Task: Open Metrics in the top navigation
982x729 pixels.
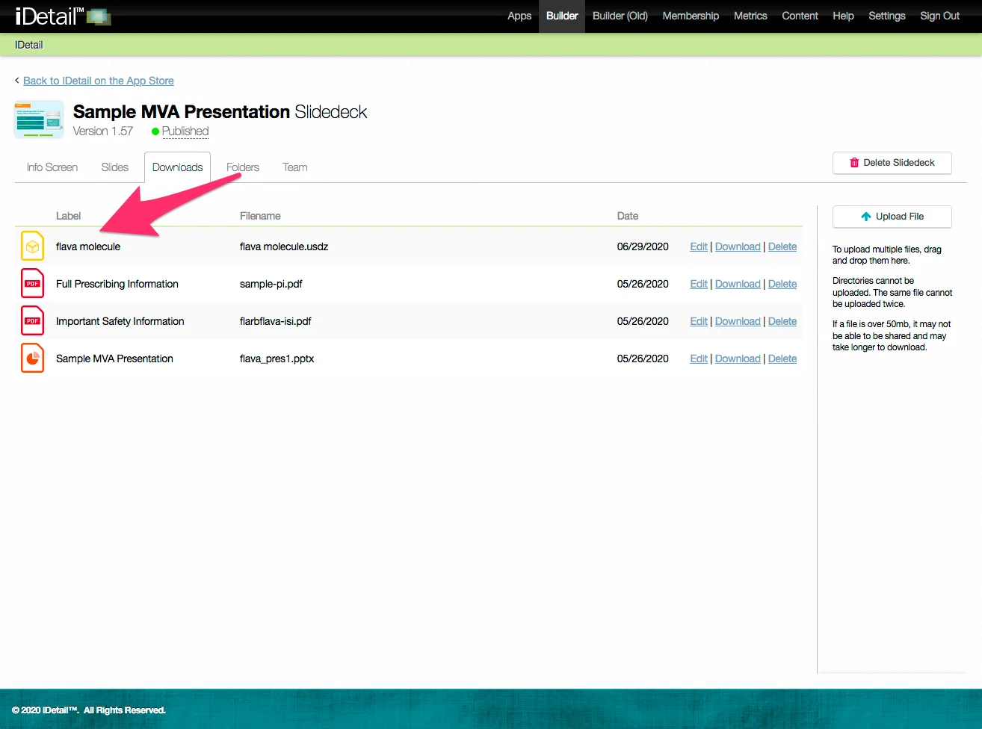Action: [750, 16]
